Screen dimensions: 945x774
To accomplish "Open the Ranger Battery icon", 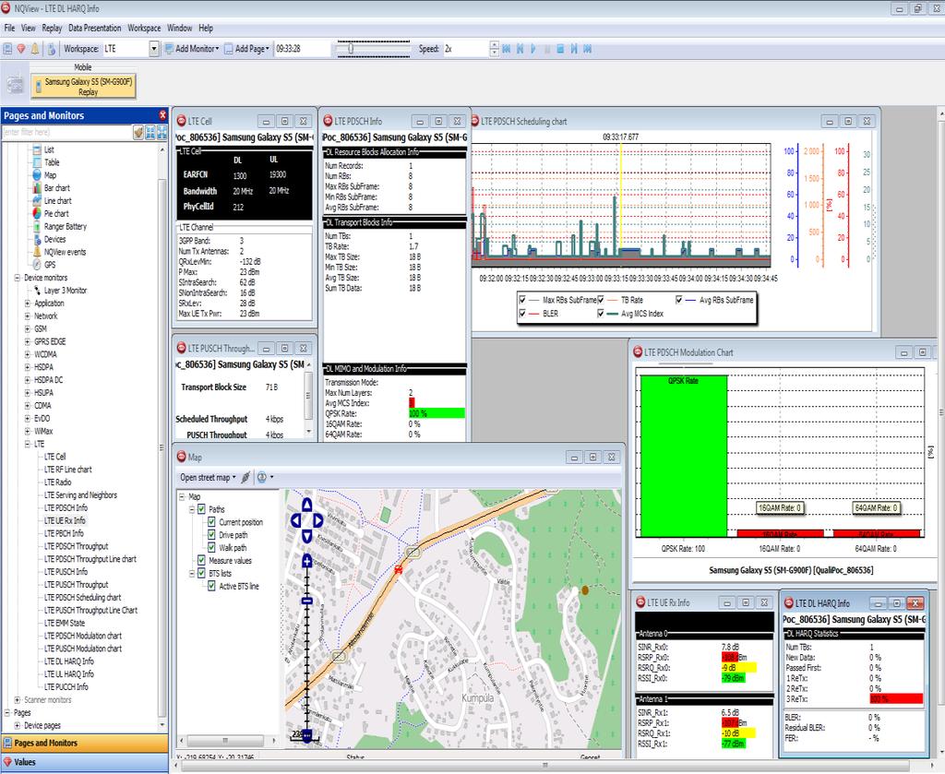I will tap(37, 226).
